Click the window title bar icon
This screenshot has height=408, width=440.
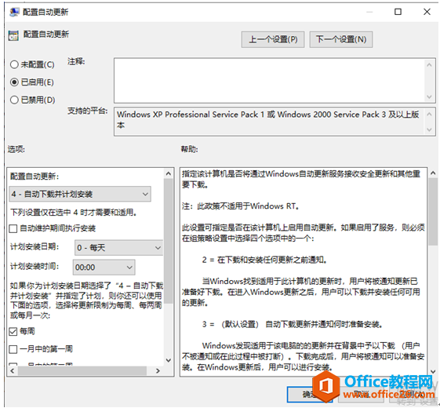pyautogui.click(x=14, y=12)
